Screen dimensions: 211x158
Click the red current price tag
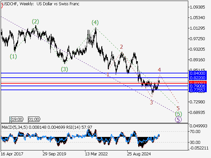198,83
